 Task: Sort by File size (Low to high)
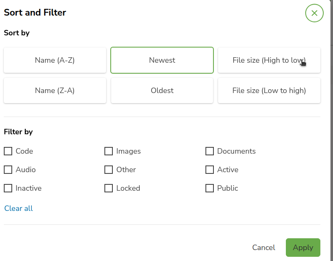click(269, 91)
